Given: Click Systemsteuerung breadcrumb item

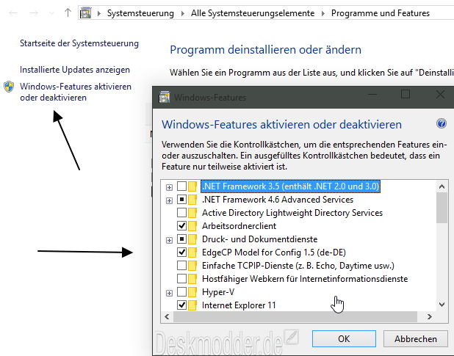Looking at the screenshot, I should 140,13.
